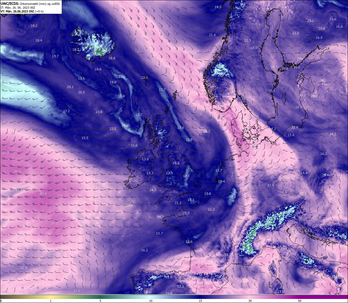This screenshot has height=303, width=348.
Task: Click the value 13.4 on the map
Action: point(221,182)
